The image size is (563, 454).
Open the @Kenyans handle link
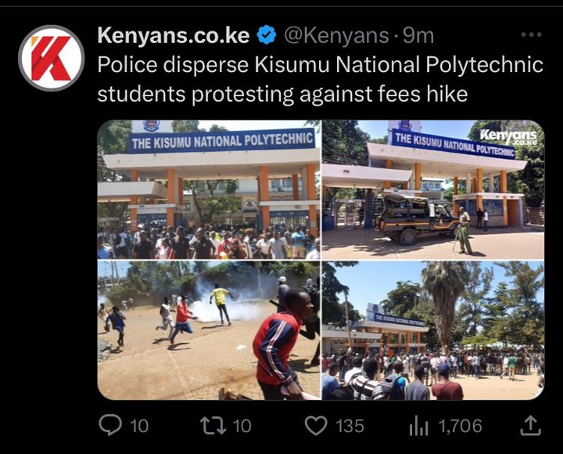(336, 35)
